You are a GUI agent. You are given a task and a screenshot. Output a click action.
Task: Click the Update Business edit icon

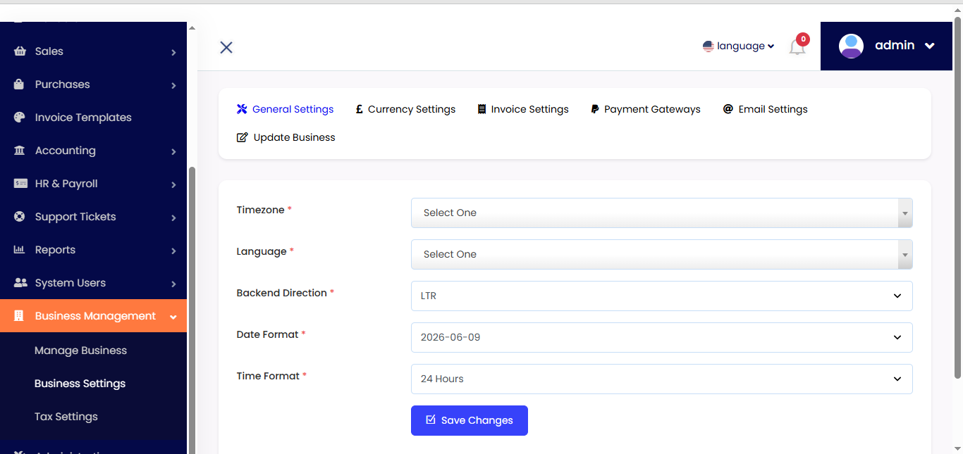[243, 137]
